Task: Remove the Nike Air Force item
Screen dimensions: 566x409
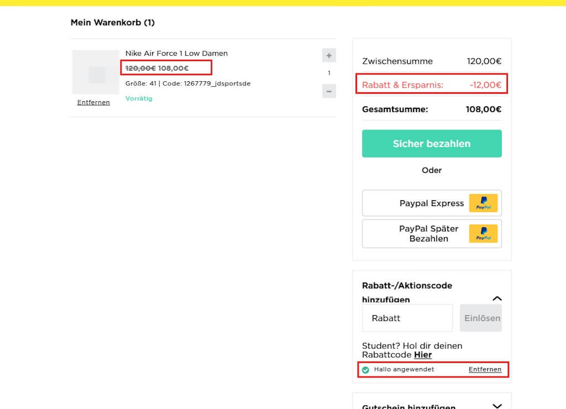Action: 93,103
